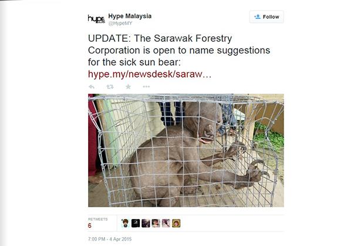Click the person icon inside the Follow button
The image size is (364, 246).
(257, 16)
